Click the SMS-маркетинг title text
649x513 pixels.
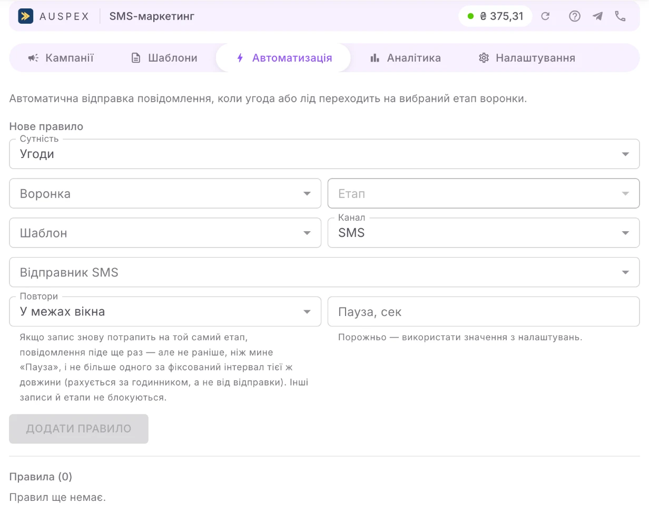pyautogui.click(x=152, y=16)
